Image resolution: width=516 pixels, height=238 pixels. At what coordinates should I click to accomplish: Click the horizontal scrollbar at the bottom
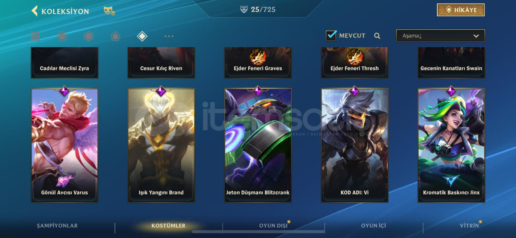258,231
